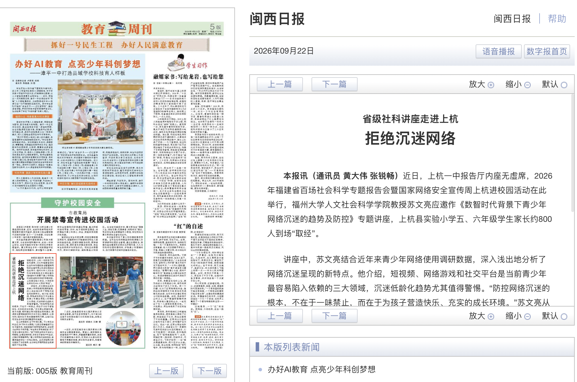The height and width of the screenshot is (382, 577).
Task: Click the 默认 text label above the article
Action: [550, 84]
